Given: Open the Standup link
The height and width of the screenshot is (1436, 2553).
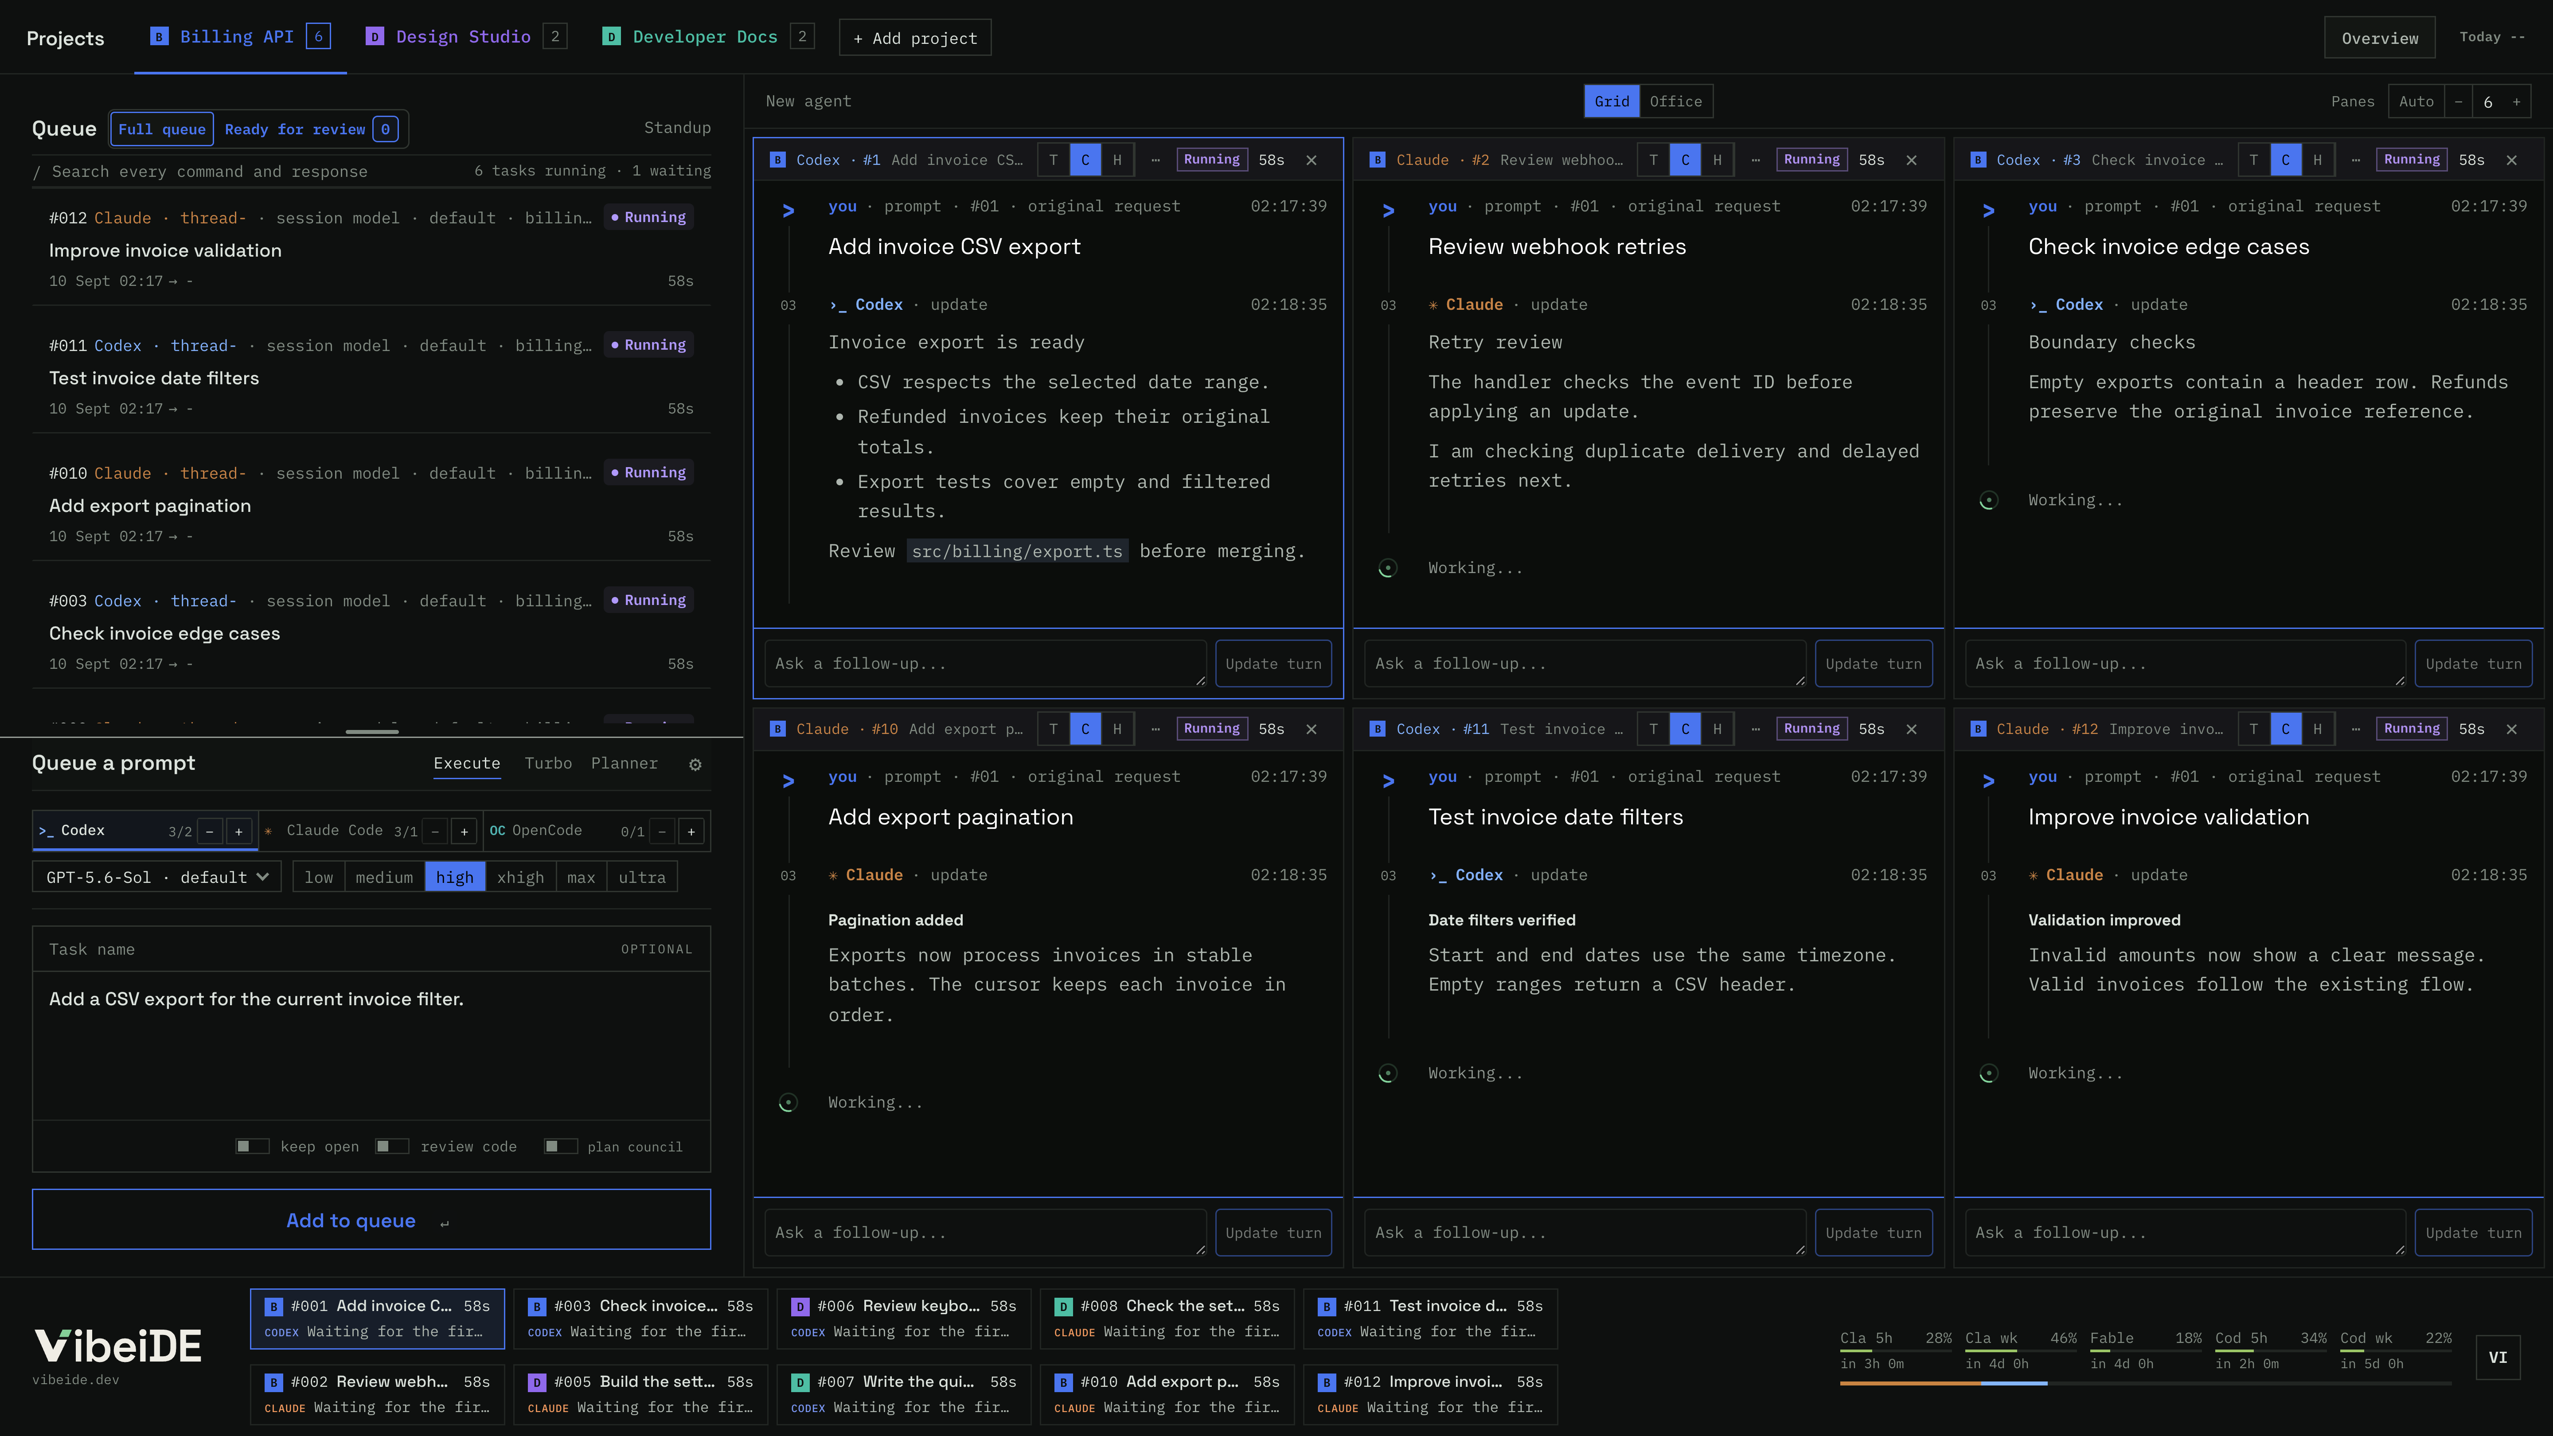Looking at the screenshot, I should (x=677, y=128).
